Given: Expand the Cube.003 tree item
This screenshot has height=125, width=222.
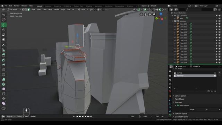Looking at the screenshot, I should point(175,32).
